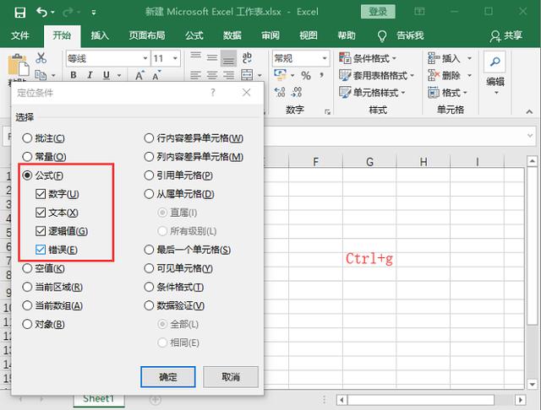Viewport: 541px width, 410px height.
Task: Uncheck the 逻辑值(G) checkbox
Action: pos(62,231)
